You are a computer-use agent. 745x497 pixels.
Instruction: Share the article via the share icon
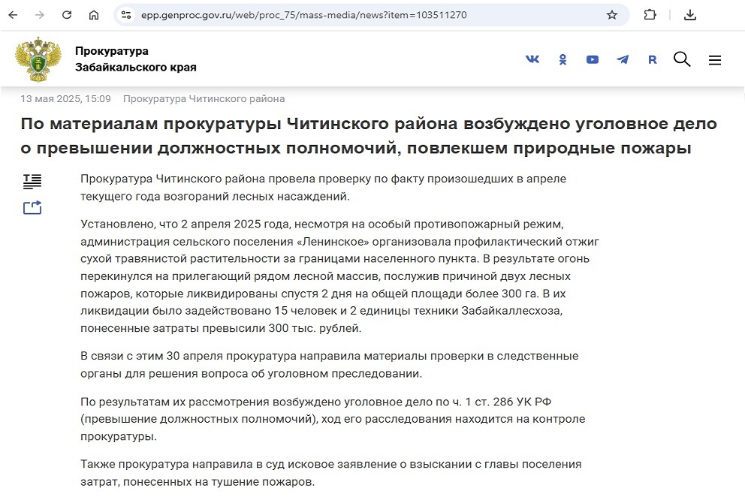click(x=32, y=208)
